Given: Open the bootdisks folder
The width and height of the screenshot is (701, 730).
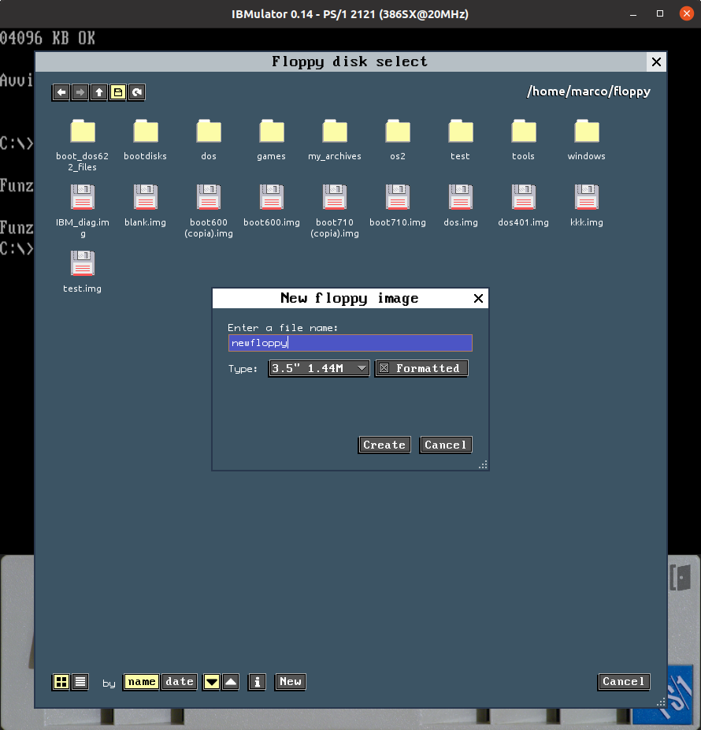Looking at the screenshot, I should 145,140.
